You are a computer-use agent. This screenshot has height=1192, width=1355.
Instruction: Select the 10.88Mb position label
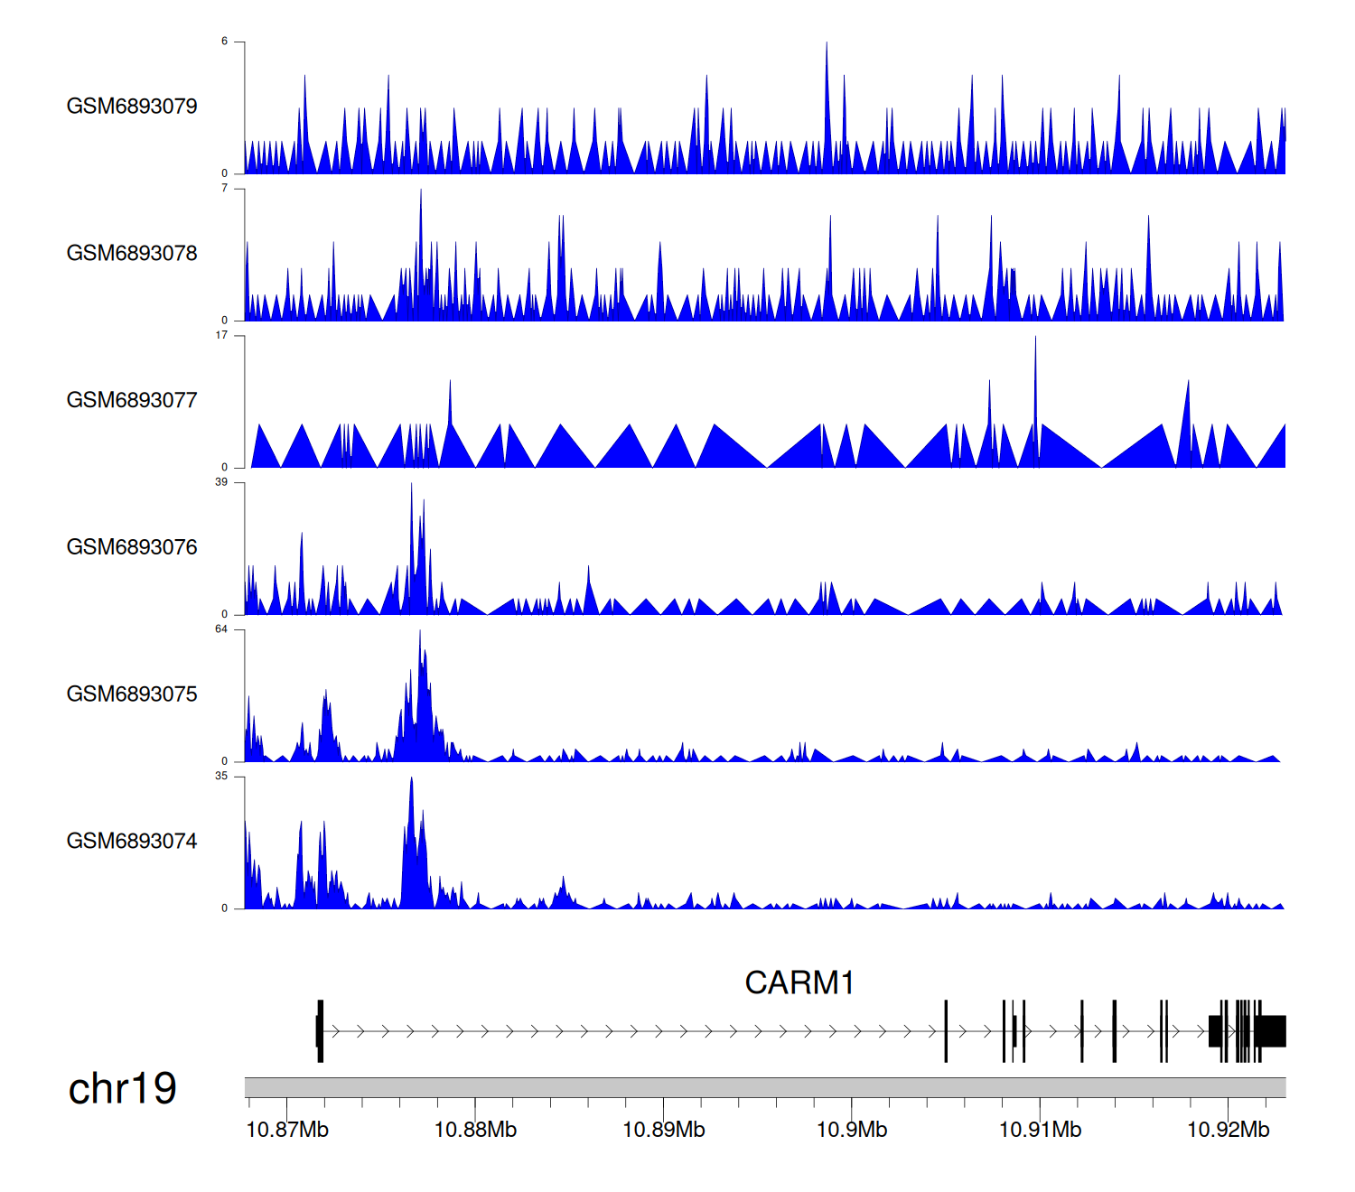475,1130
